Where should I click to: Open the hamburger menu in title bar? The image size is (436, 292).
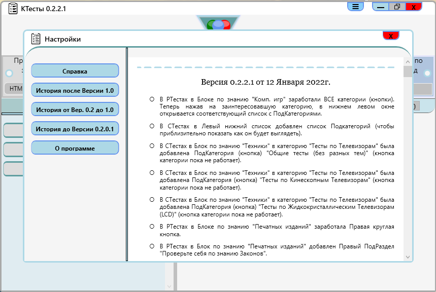(355, 7)
